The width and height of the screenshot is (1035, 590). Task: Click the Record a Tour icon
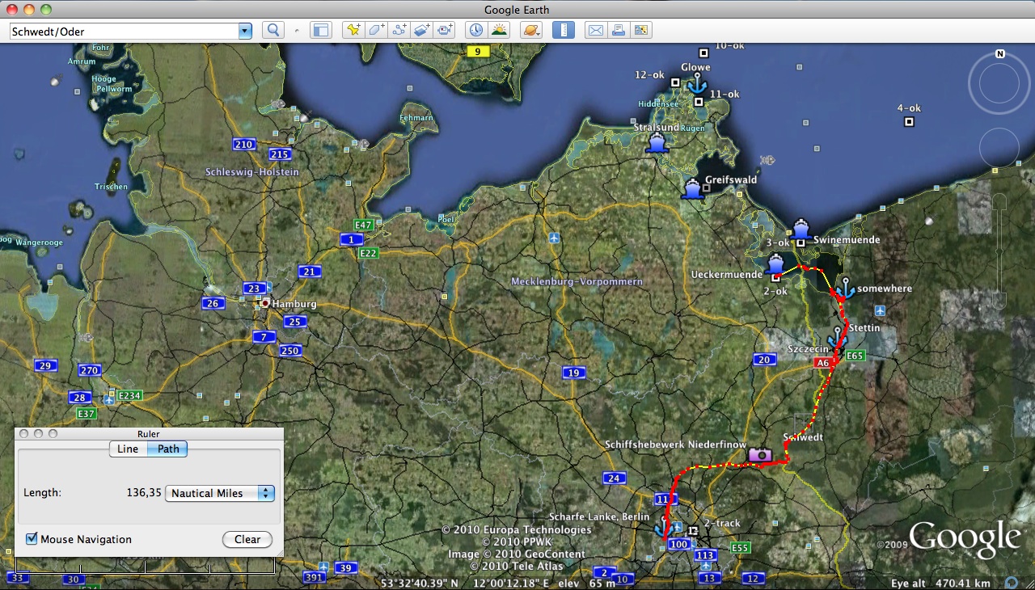pyautogui.click(x=445, y=31)
